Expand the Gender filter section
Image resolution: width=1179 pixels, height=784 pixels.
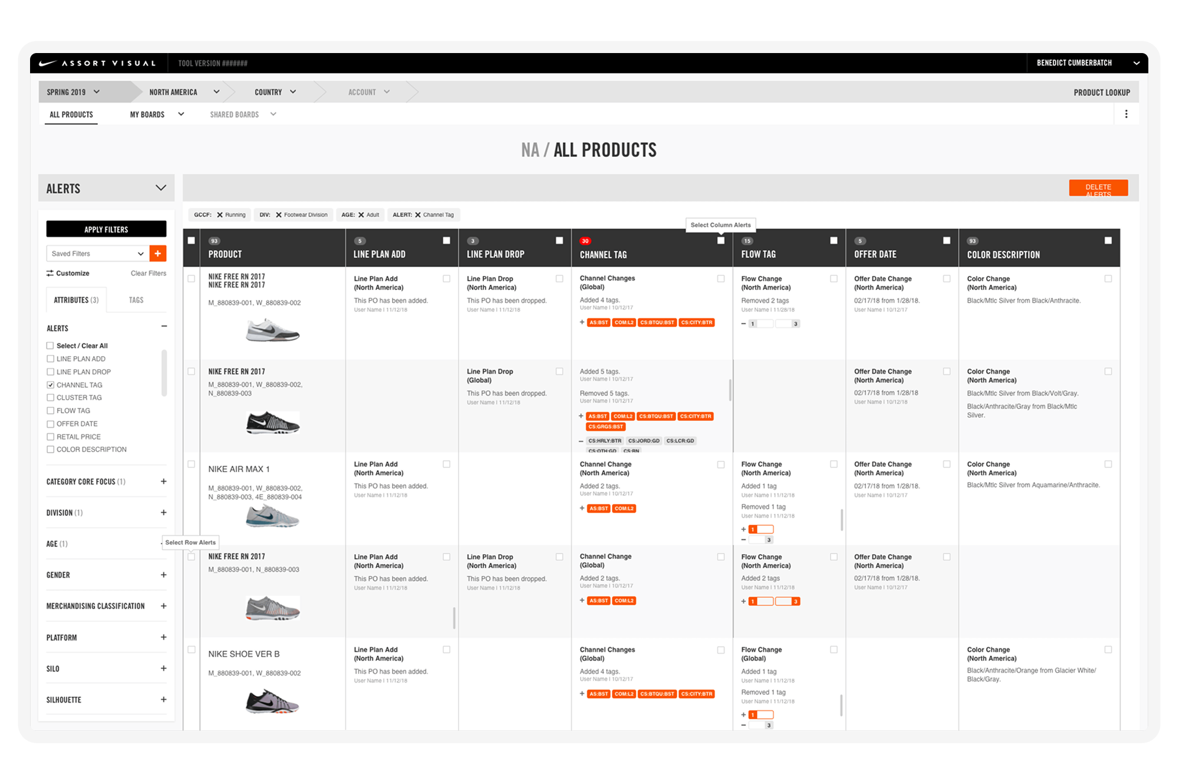(163, 575)
